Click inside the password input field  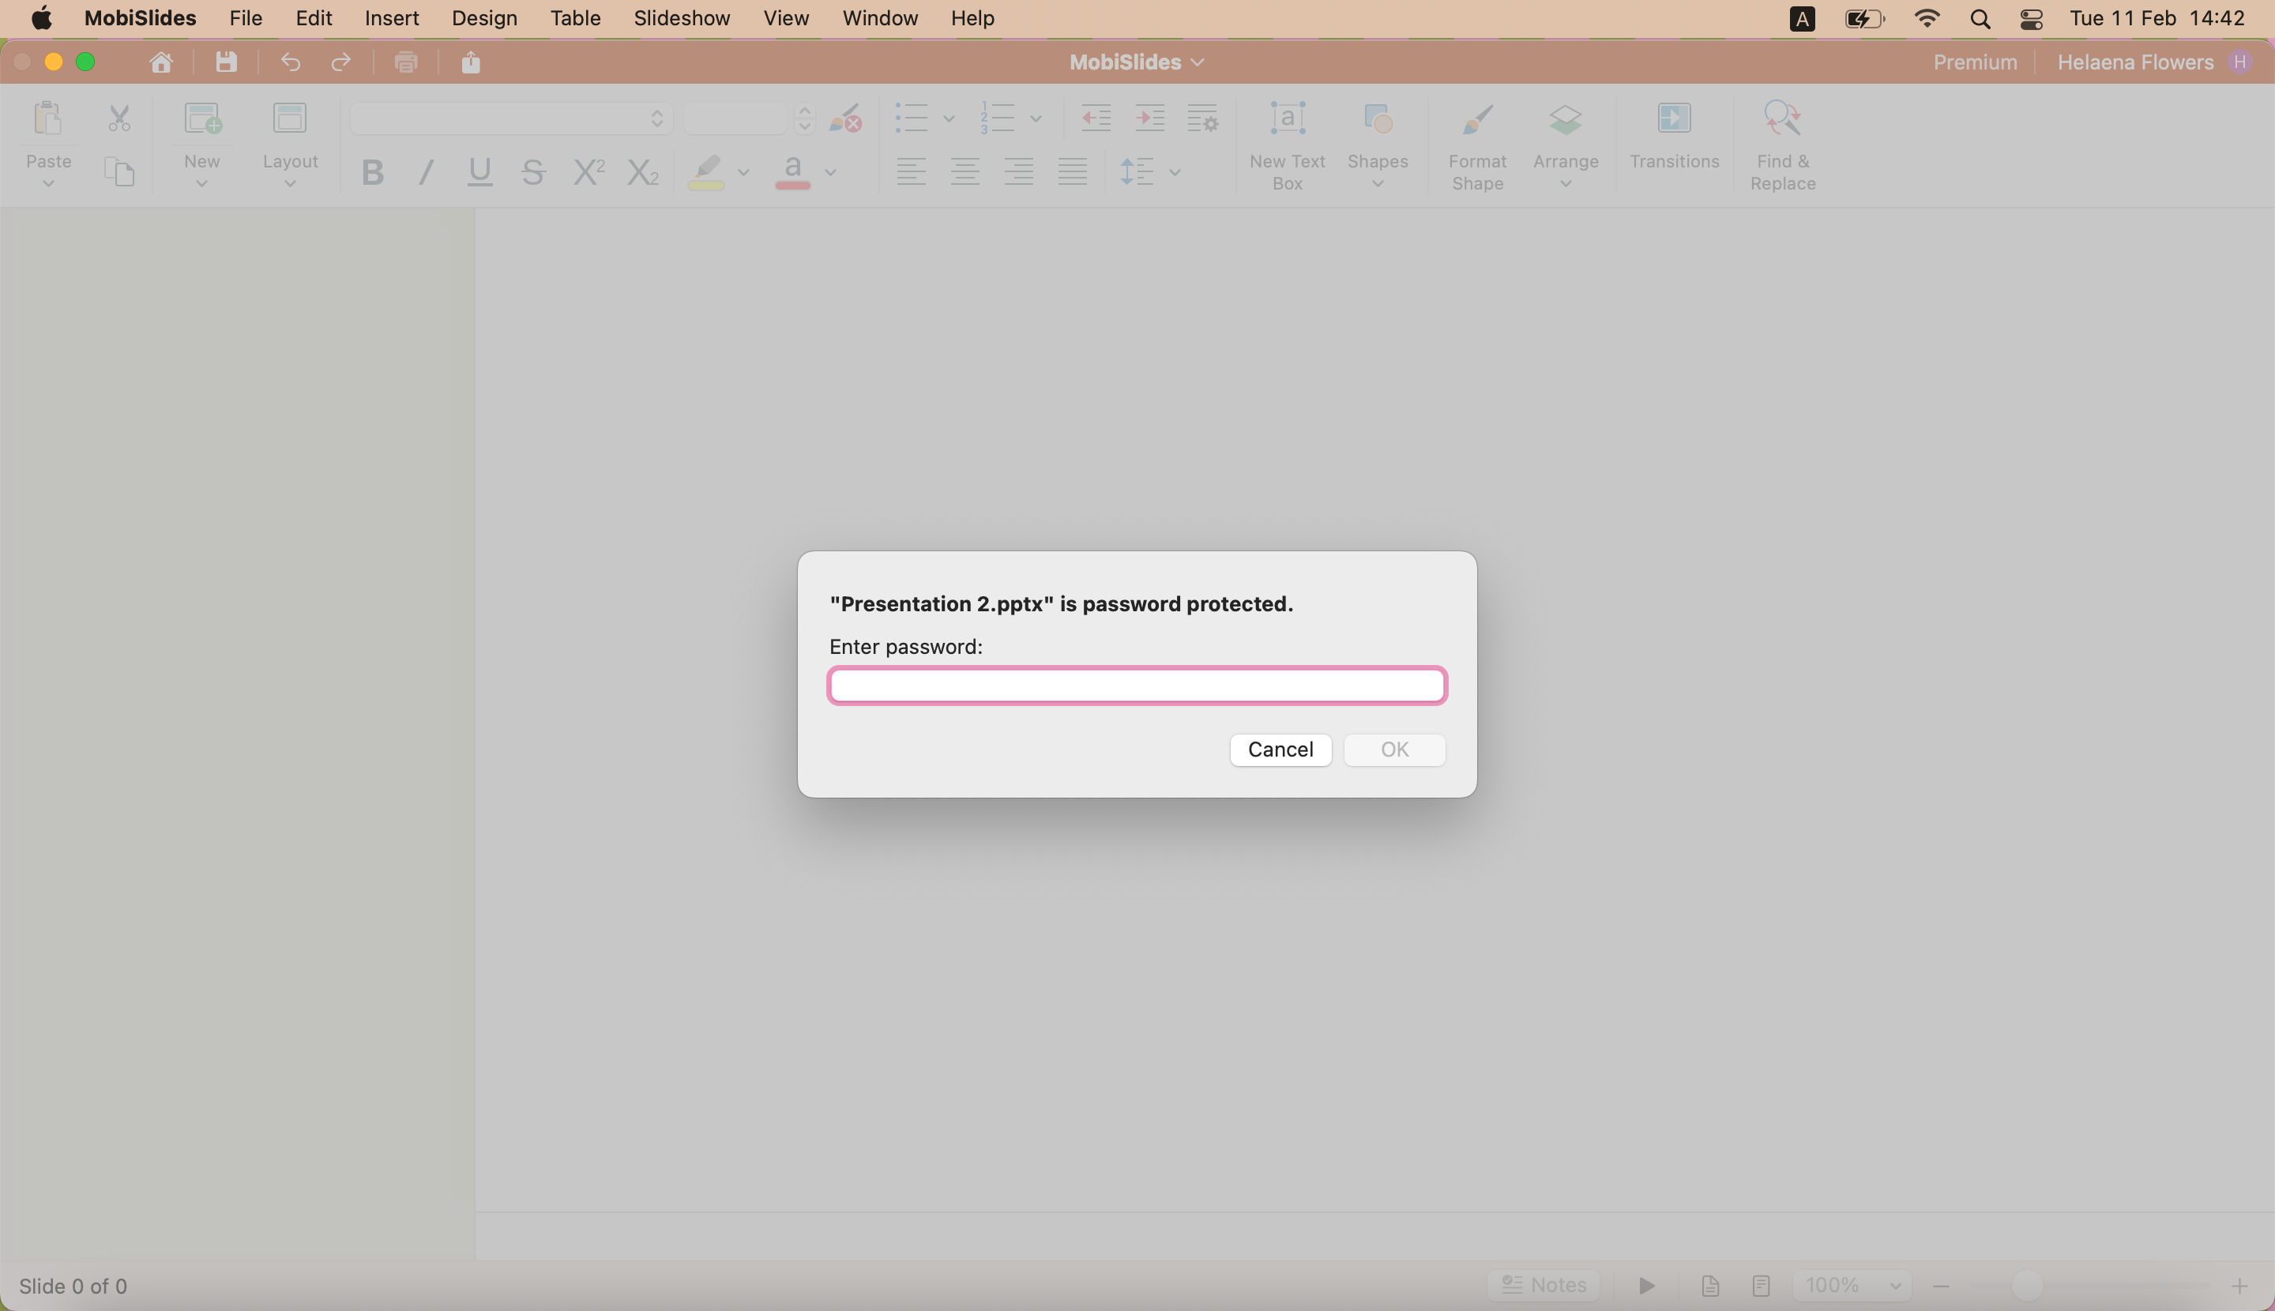point(1136,684)
